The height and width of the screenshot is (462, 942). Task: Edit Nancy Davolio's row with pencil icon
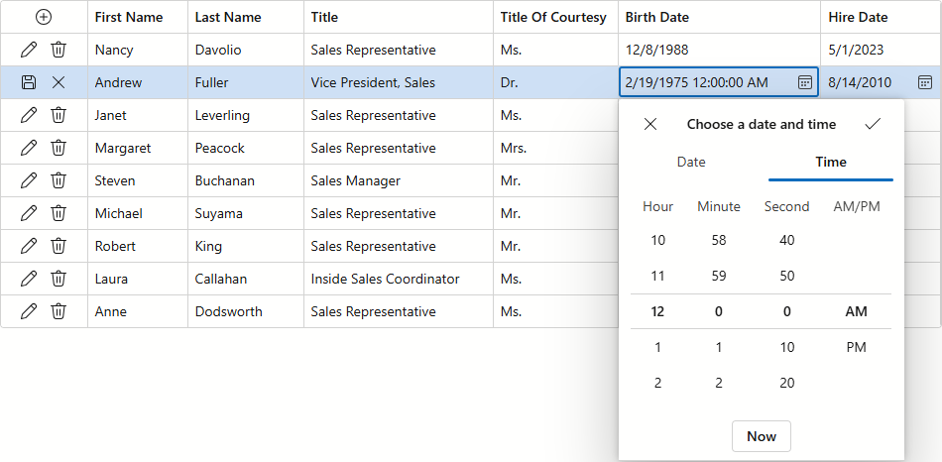(29, 50)
